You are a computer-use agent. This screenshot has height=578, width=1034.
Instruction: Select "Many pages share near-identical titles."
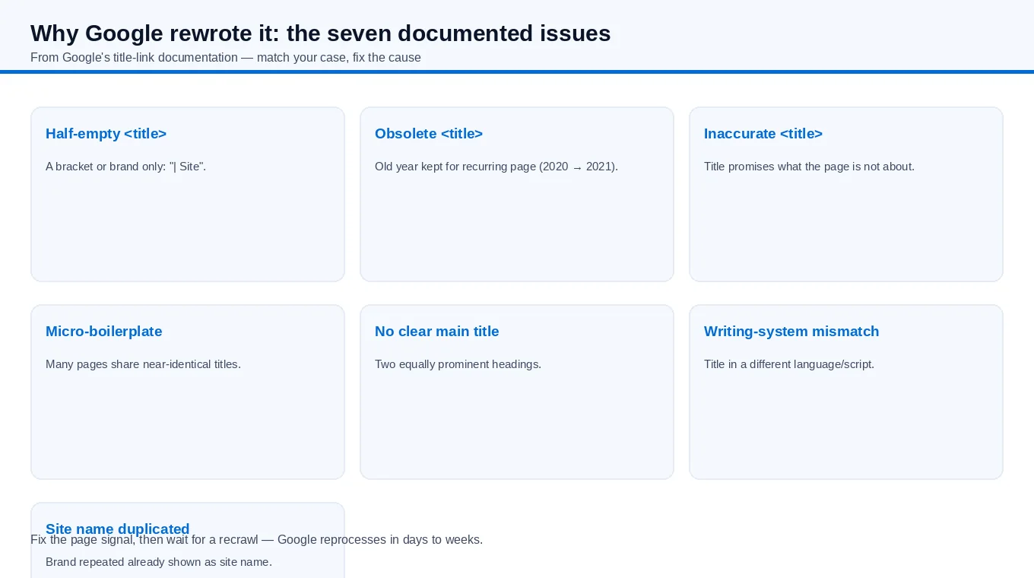[x=143, y=364]
